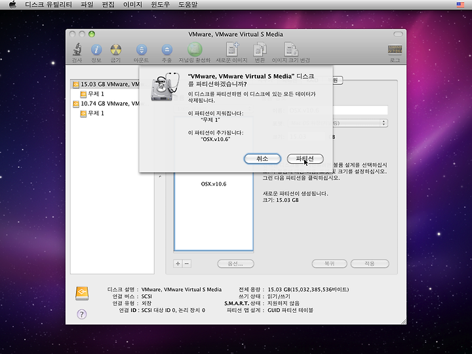Open the 로그 (Log) toolbar icon
Viewport: 472px width, 354px height.
pyautogui.click(x=395, y=52)
